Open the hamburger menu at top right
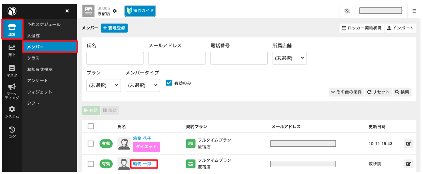Screen dimensions: 423x174 click(x=414, y=11)
